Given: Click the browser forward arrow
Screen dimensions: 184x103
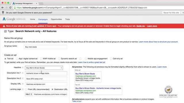Looking at the screenshot, I should (6, 8).
